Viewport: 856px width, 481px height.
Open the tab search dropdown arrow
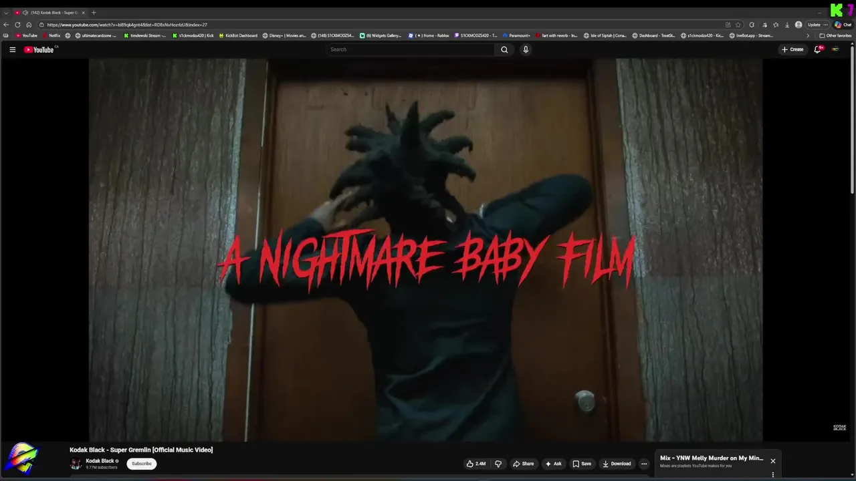pyautogui.click(x=6, y=13)
